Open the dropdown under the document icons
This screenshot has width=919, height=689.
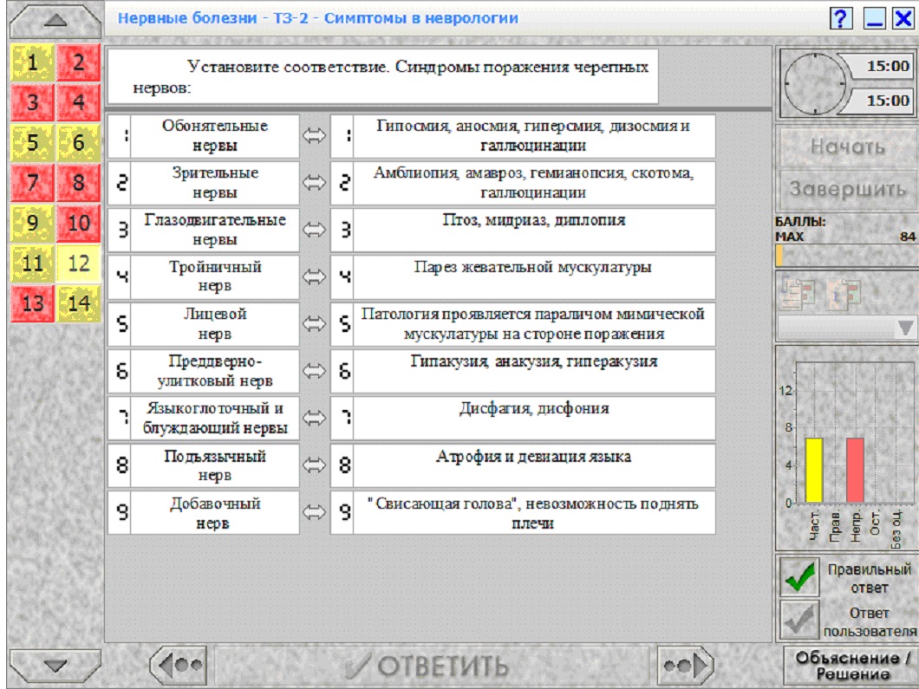coord(846,328)
